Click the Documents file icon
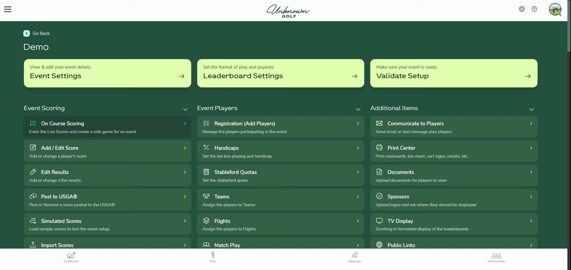The image size is (571, 270). click(x=379, y=172)
